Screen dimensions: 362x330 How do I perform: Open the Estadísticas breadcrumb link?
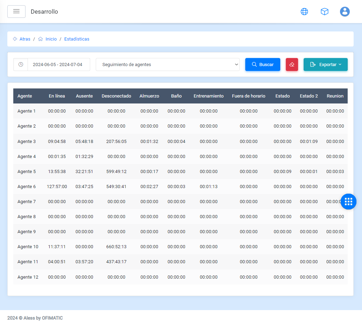pyautogui.click(x=77, y=39)
